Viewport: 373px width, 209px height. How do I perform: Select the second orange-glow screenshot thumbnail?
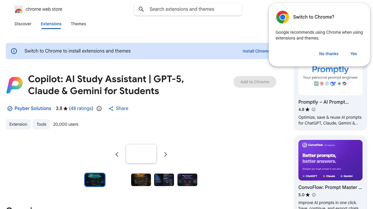pyautogui.click(x=141, y=180)
